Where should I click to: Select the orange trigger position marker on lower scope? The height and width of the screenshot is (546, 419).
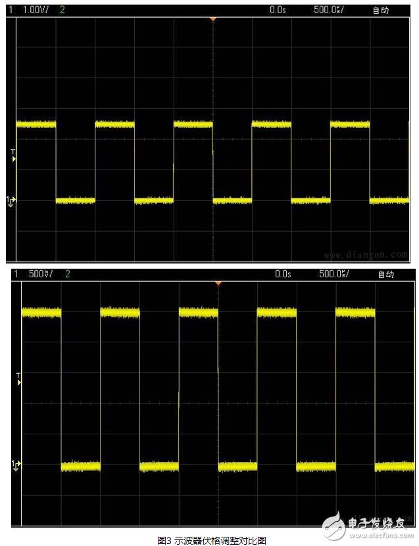[x=218, y=283]
